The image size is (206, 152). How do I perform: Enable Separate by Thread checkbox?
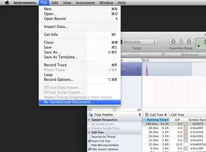[90, 137]
